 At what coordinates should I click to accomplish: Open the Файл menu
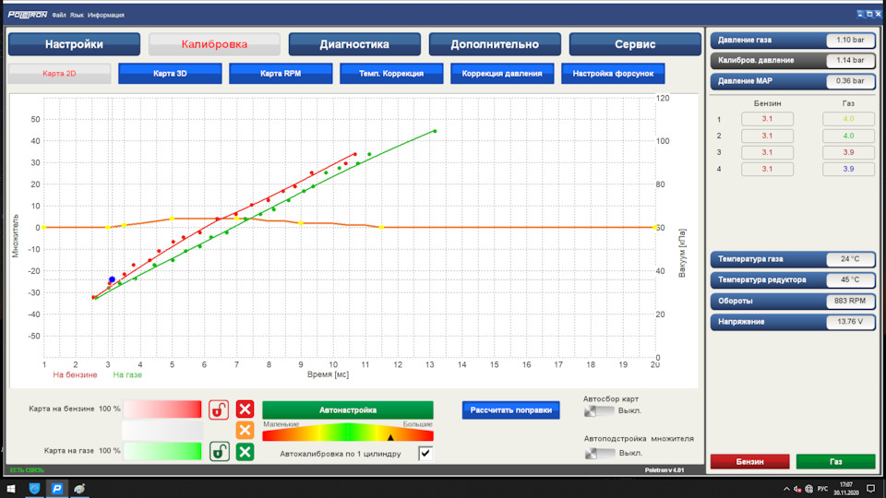(x=59, y=15)
